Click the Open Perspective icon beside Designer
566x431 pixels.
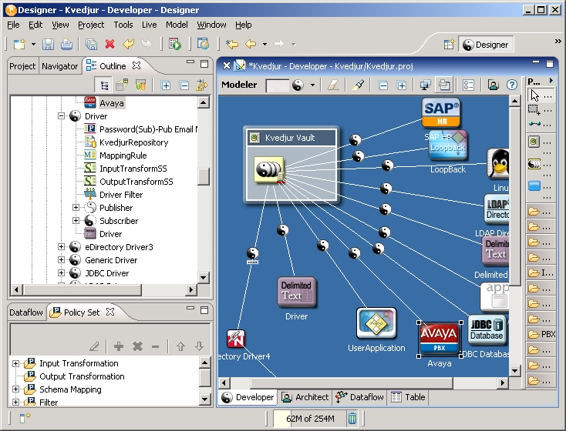point(449,45)
